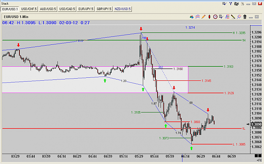Switch to the EUR/JPY.5 tab
264x164 pixels.
pos(86,9)
